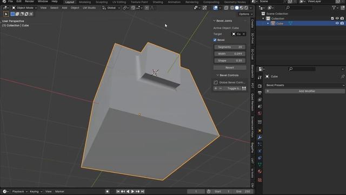The image size is (346, 195).
Task: Toggle X-ray mode
Action: tap(226, 8)
